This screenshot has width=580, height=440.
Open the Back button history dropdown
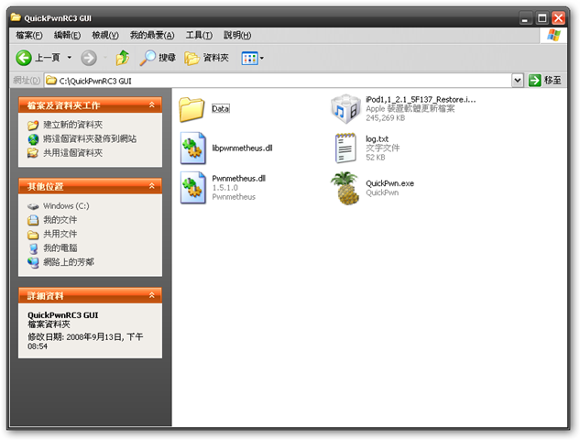point(70,58)
